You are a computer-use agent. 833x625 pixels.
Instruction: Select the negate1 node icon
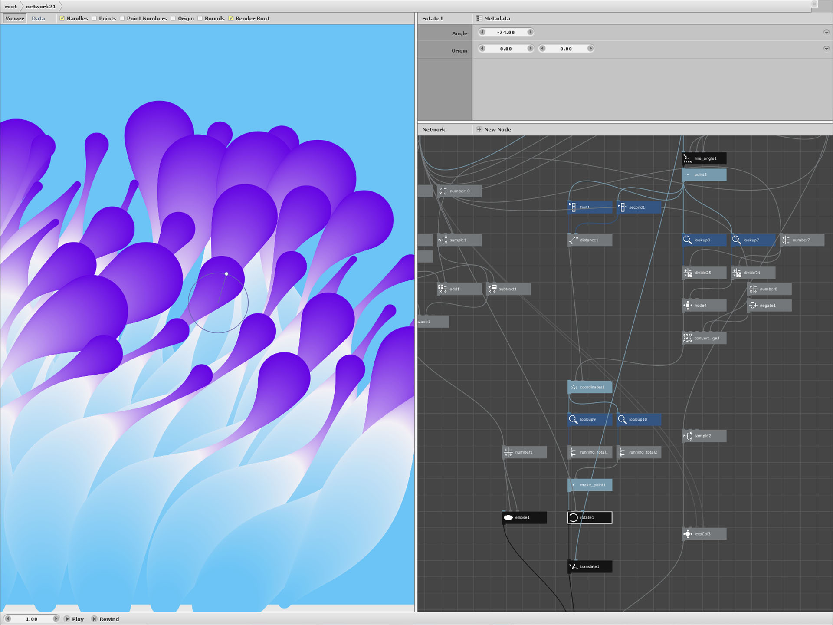point(753,306)
